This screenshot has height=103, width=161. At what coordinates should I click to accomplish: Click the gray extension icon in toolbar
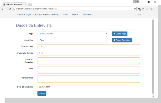click(x=143, y=9)
